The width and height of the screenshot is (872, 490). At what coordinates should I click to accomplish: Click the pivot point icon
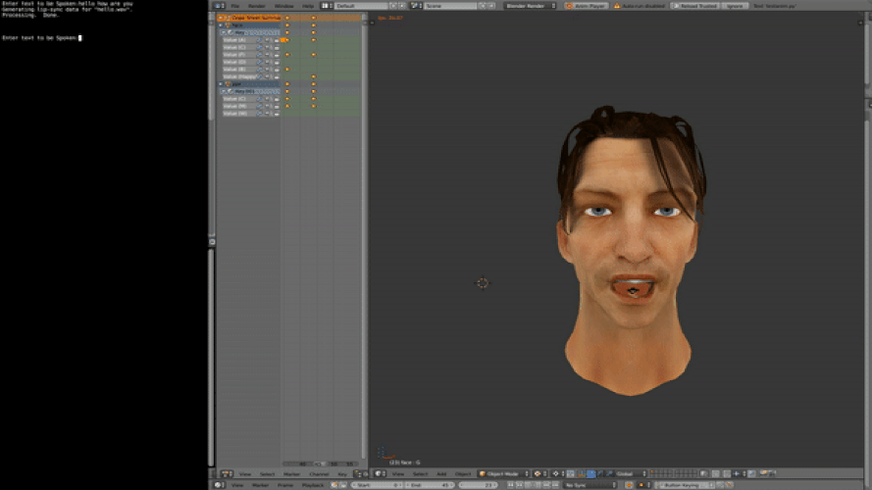[557, 474]
